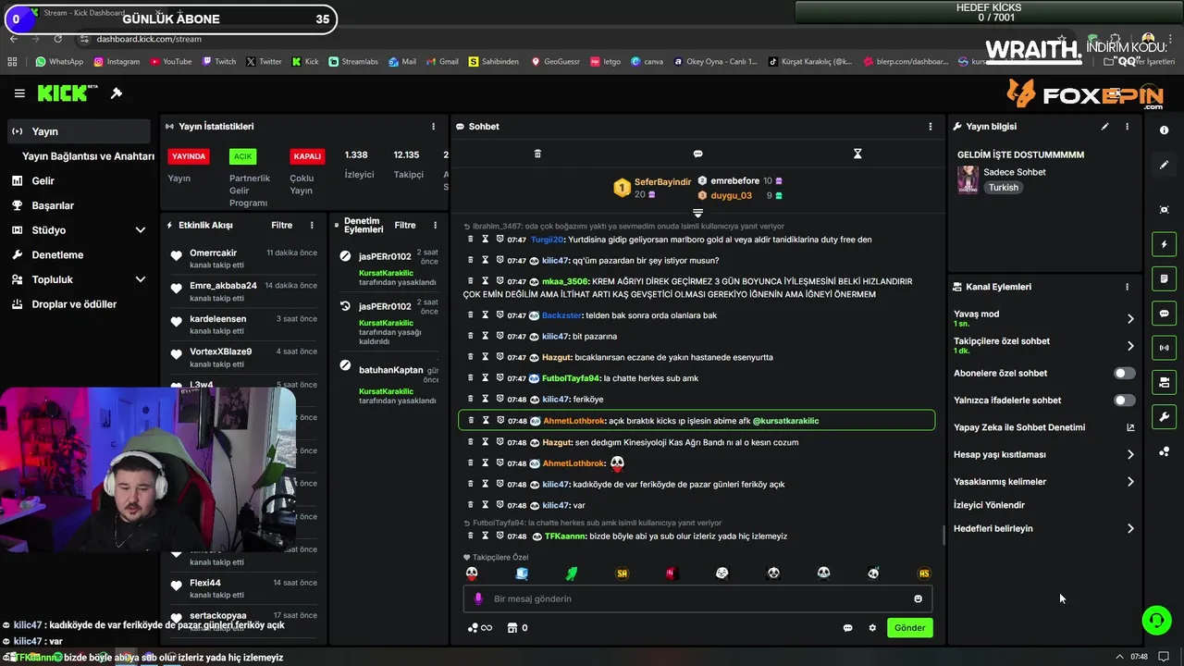Open the WhatsApp bookmark
The width and height of the screenshot is (1184, 666).
pos(59,62)
